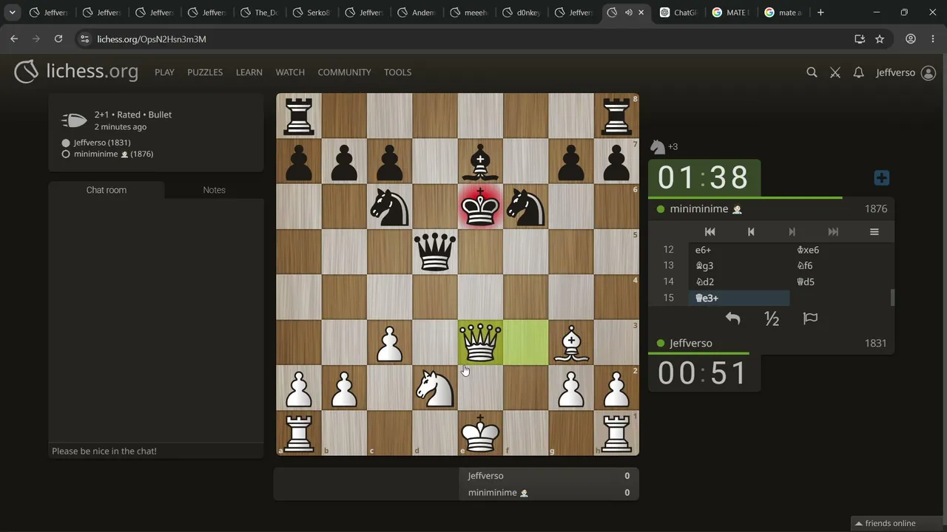Expand the tab search dropdown
Image resolution: width=947 pixels, height=532 pixels.
pyautogui.click(x=13, y=13)
